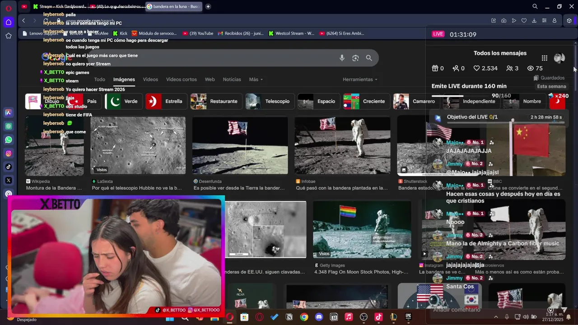Open rainbow flag moon Getty image

362,229
